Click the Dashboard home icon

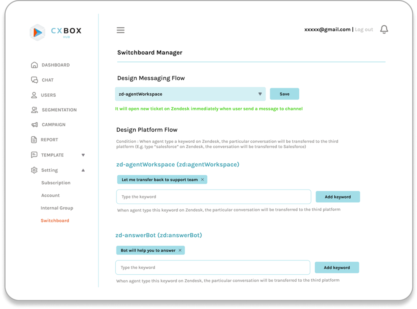click(34, 65)
